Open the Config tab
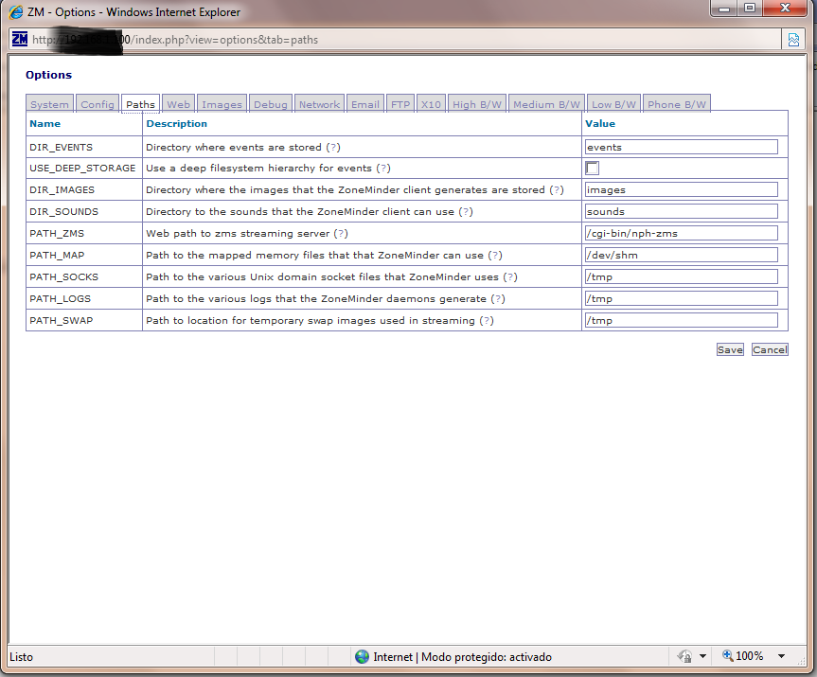The height and width of the screenshot is (677, 817). (98, 104)
